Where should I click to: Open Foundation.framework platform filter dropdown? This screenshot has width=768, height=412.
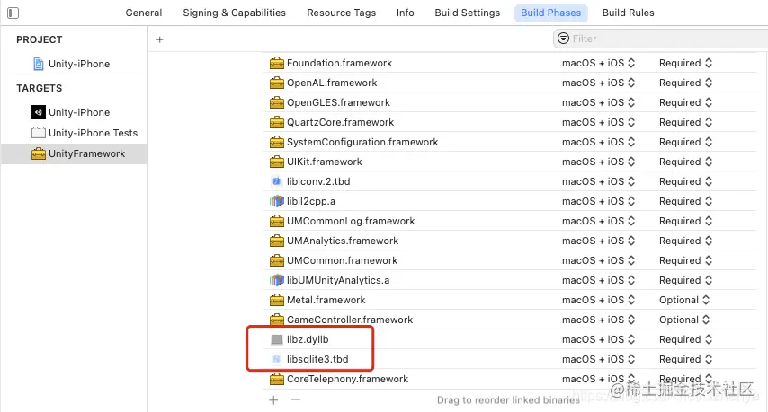(599, 63)
